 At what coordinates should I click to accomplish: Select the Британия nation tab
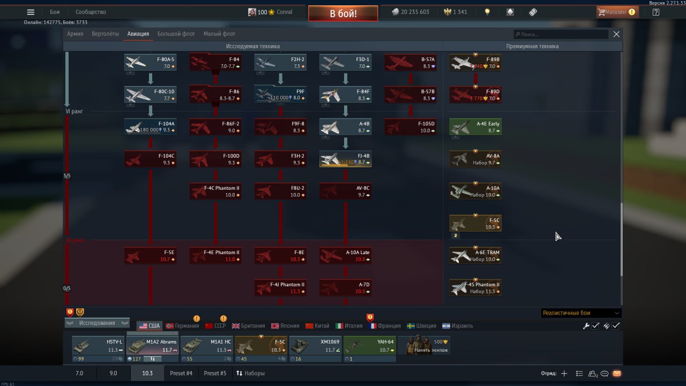tap(249, 325)
